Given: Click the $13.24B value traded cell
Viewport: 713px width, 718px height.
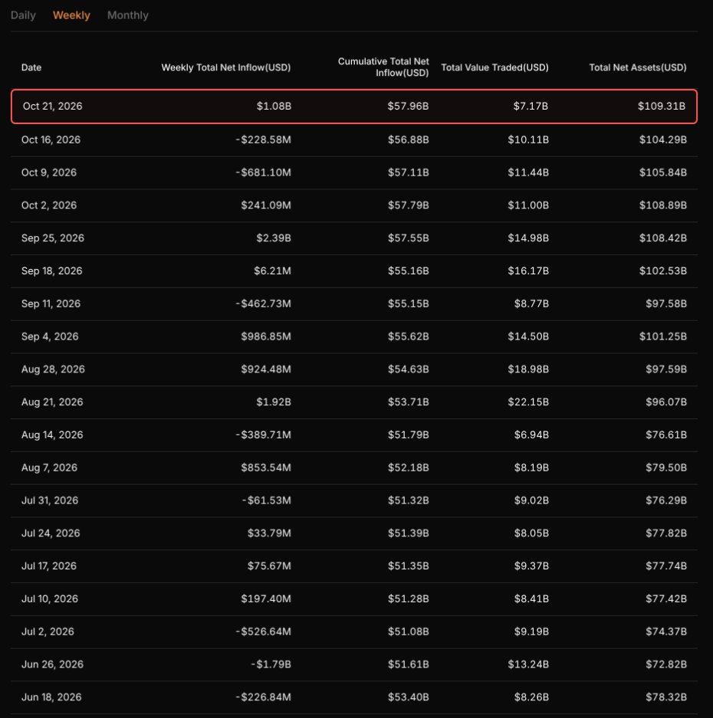Looking at the screenshot, I should click(528, 664).
